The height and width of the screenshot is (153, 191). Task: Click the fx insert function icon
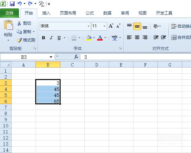click(76, 57)
